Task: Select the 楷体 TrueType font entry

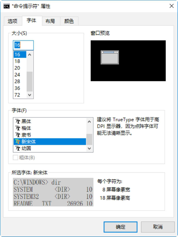Action: 50,128
